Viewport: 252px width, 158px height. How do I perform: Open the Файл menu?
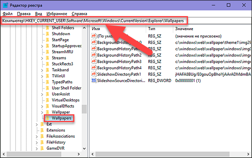coord(7,14)
